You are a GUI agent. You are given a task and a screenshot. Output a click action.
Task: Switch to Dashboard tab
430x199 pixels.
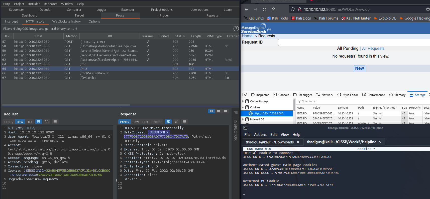tap(30, 15)
